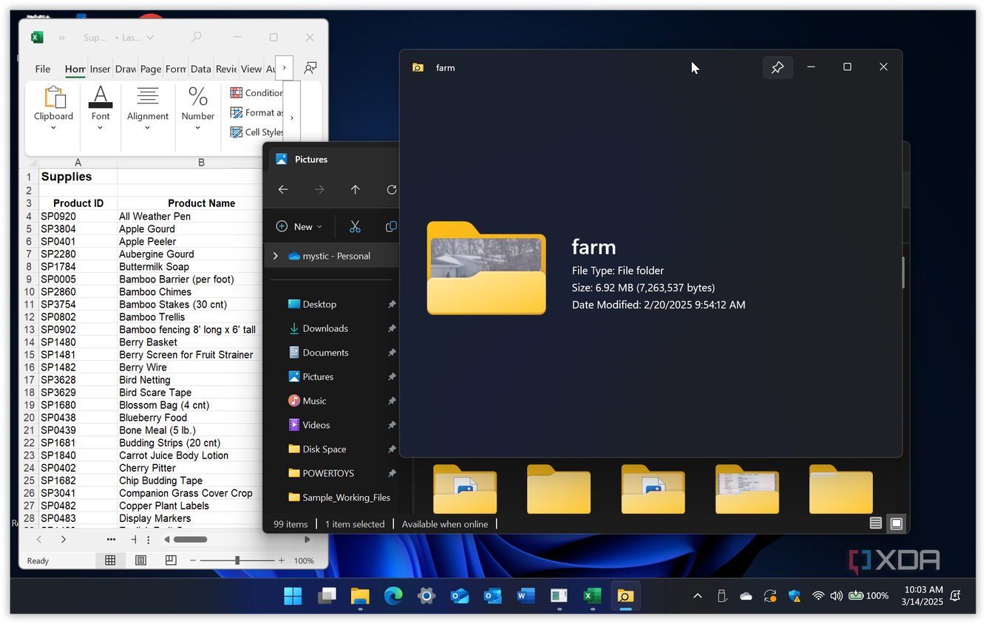Refresh the Pictures folder view
This screenshot has width=986, height=624.
391,190
